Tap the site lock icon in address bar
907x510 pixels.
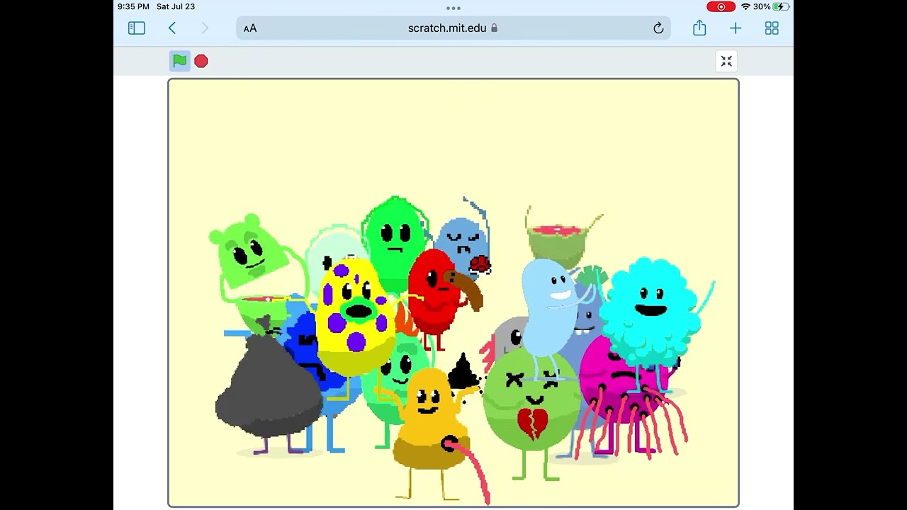tap(494, 28)
